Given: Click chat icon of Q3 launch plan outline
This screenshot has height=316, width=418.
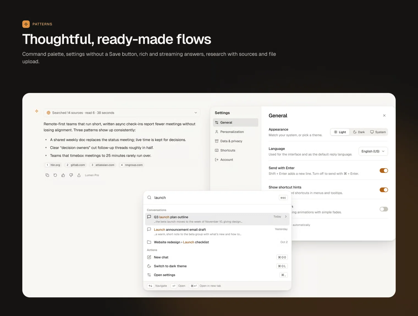Looking at the screenshot, I should pos(149,217).
